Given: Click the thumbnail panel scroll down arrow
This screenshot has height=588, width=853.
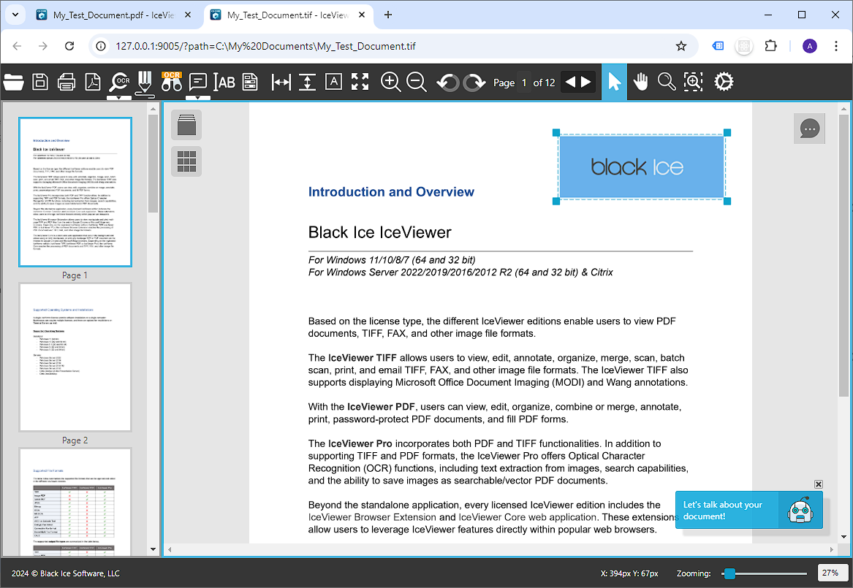Looking at the screenshot, I should 153,549.
